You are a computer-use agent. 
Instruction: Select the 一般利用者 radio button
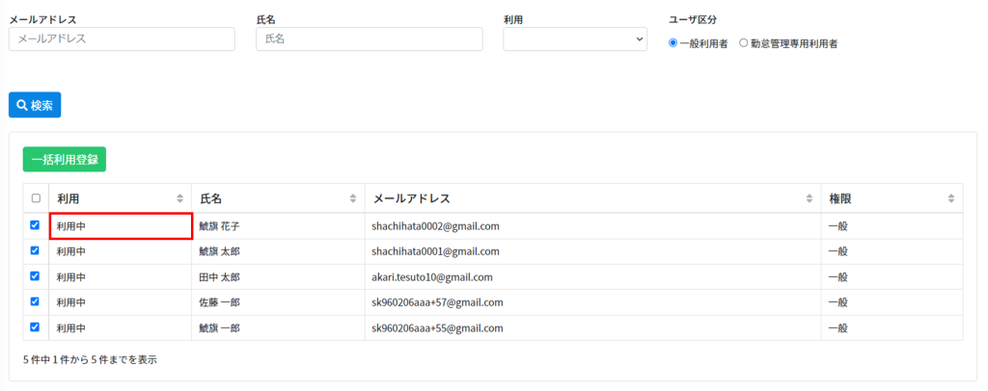pos(672,43)
